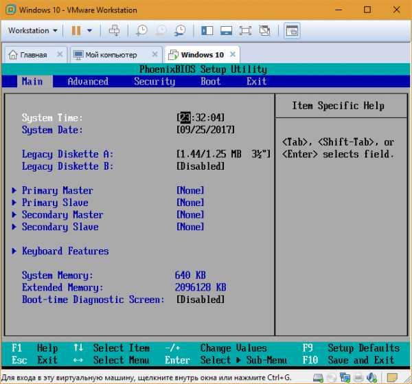
Task: Close the VMware Workstation window
Action: point(396,10)
